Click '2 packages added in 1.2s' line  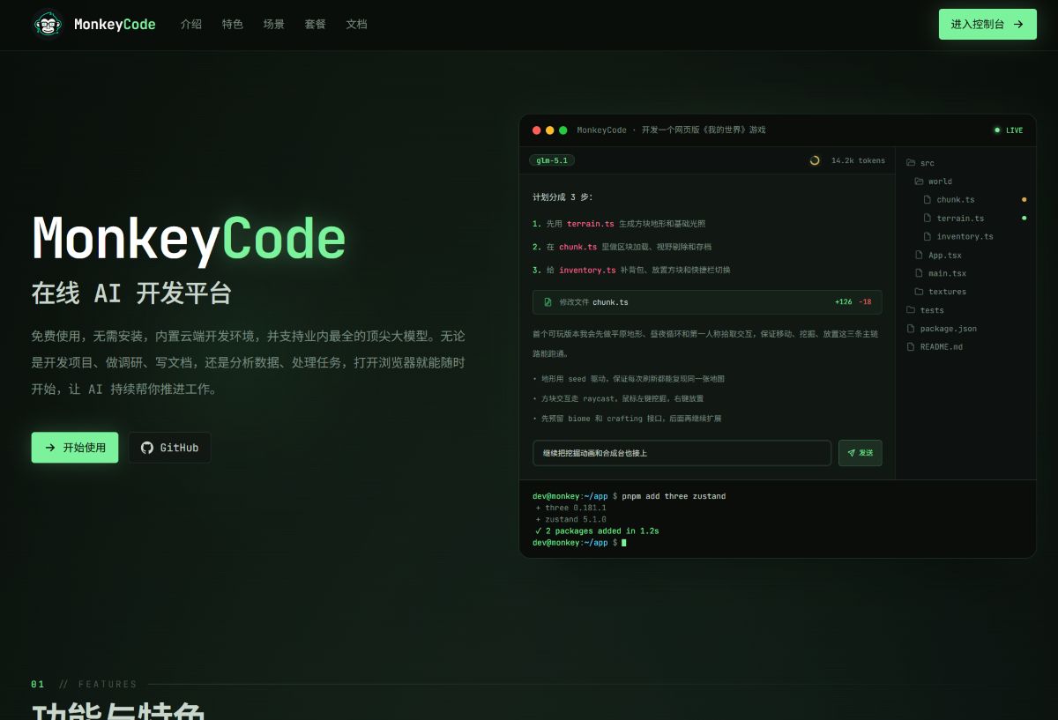click(x=597, y=531)
